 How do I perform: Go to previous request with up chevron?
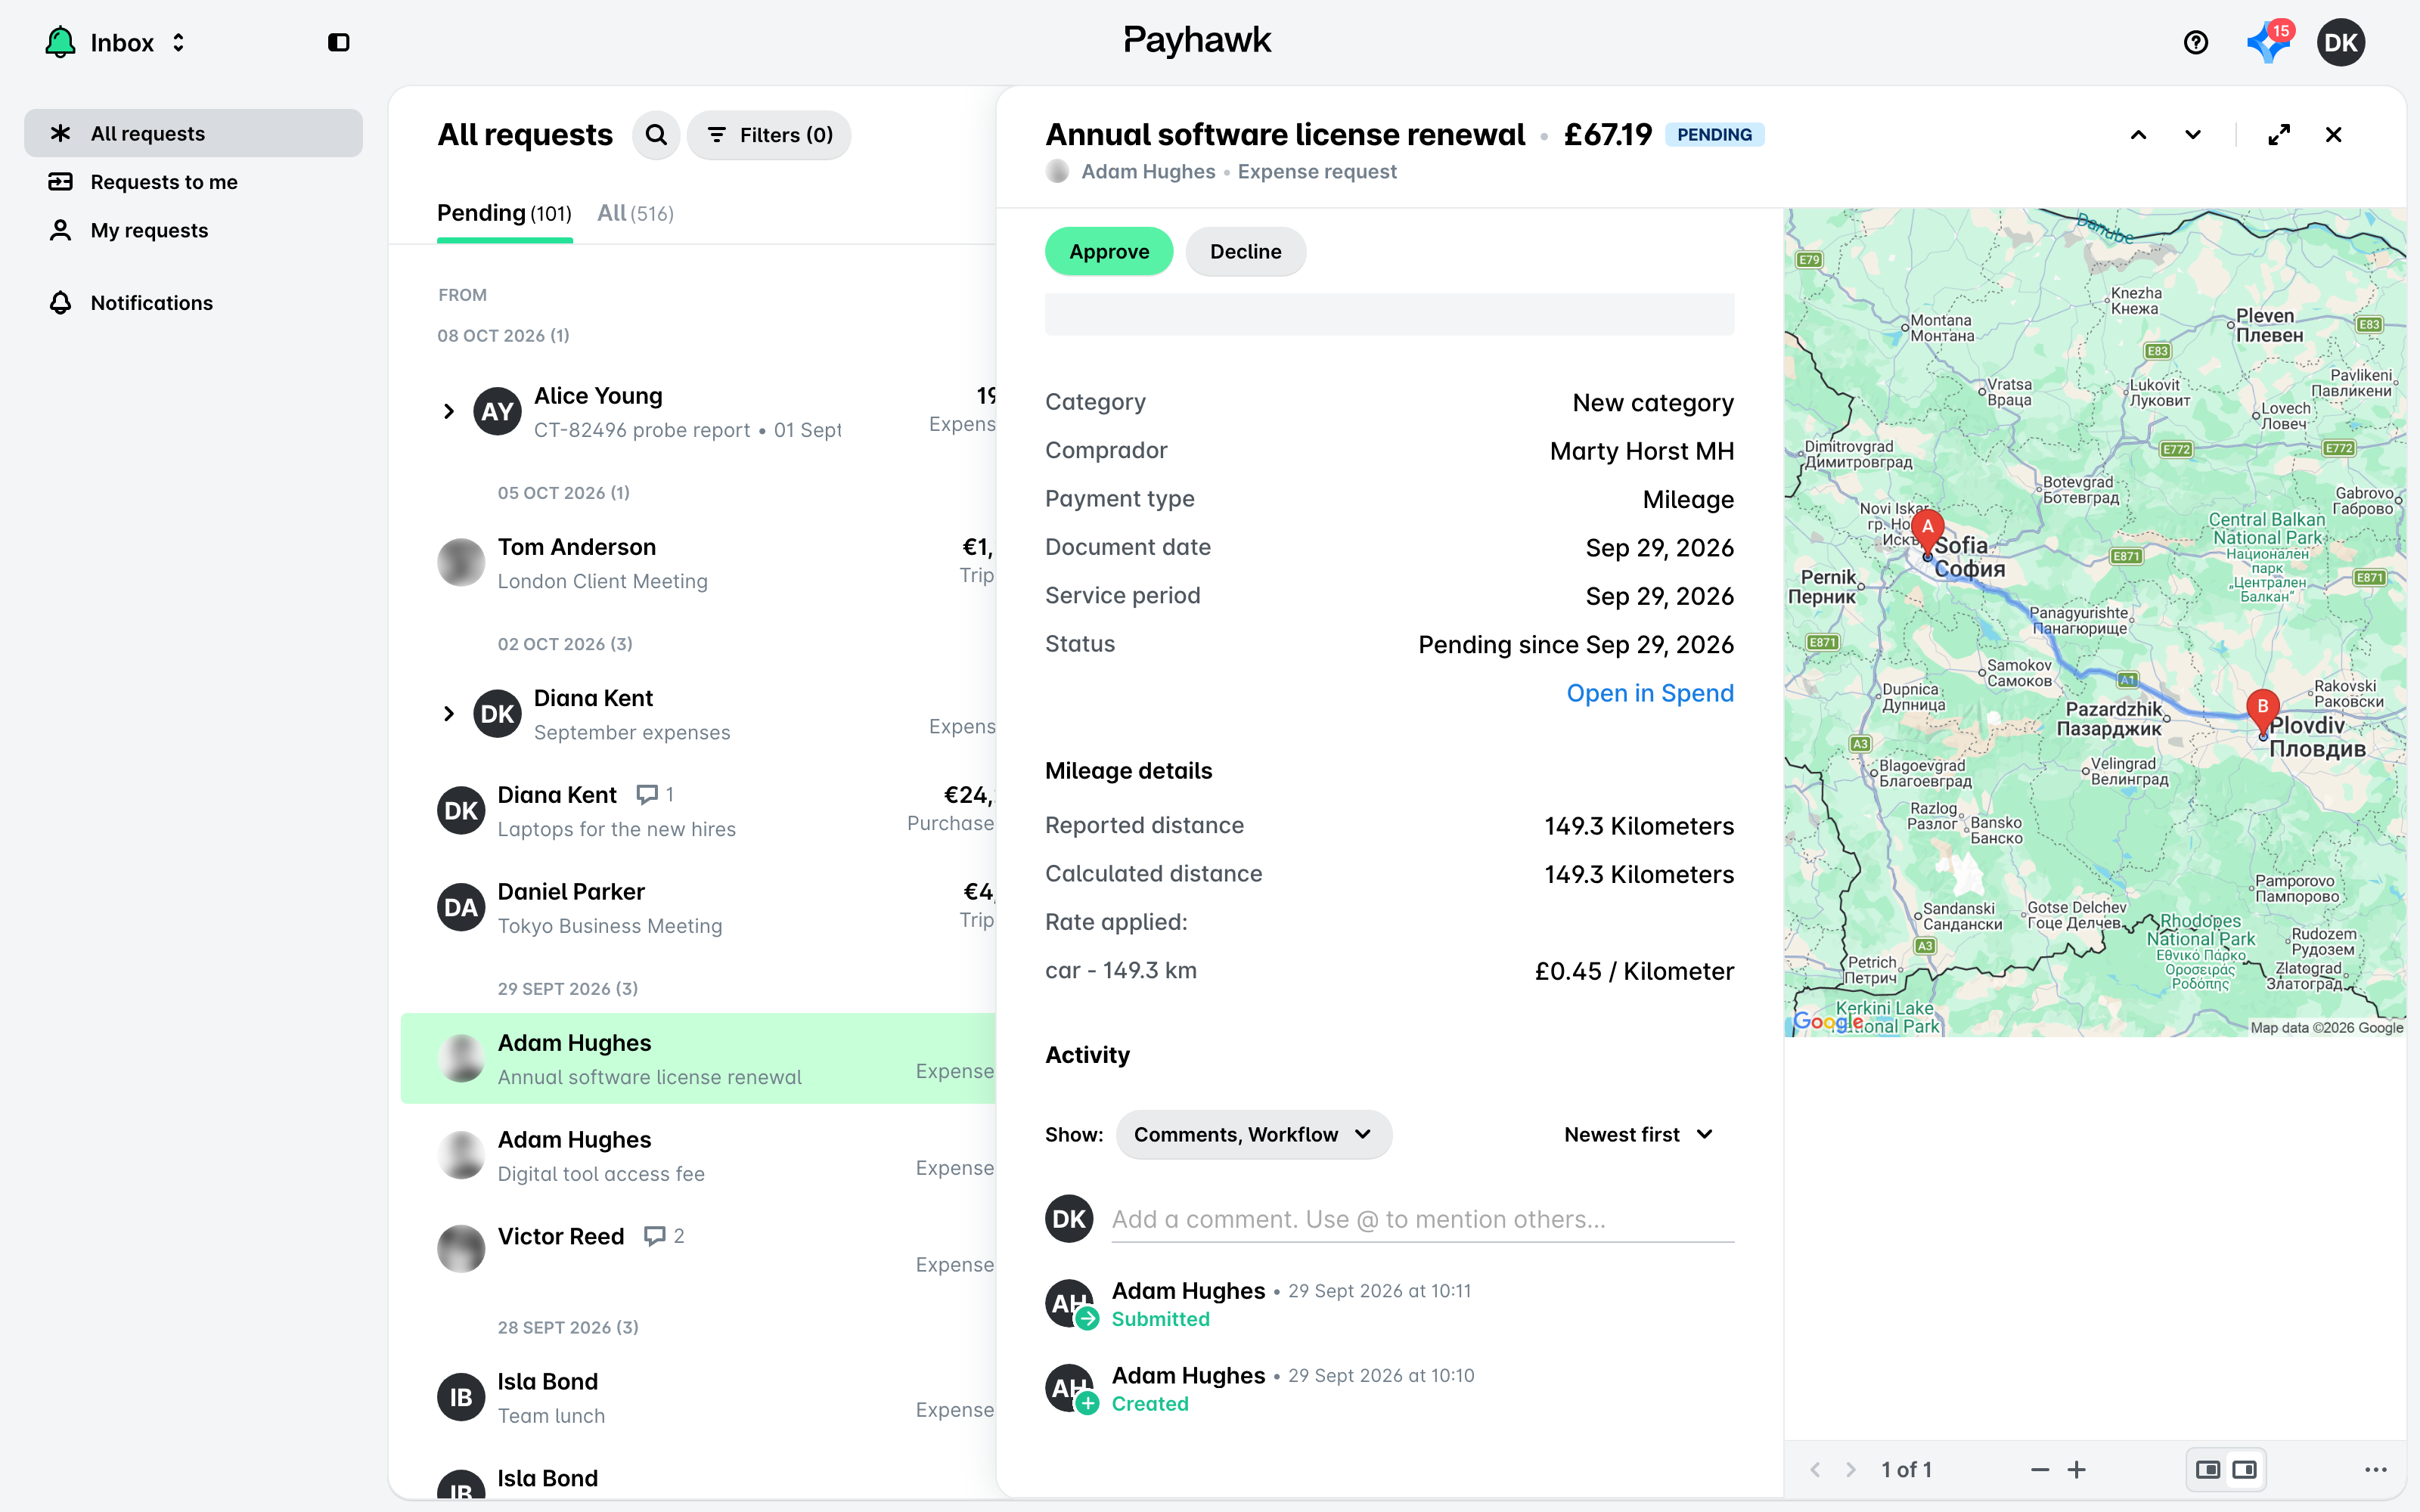point(2138,135)
